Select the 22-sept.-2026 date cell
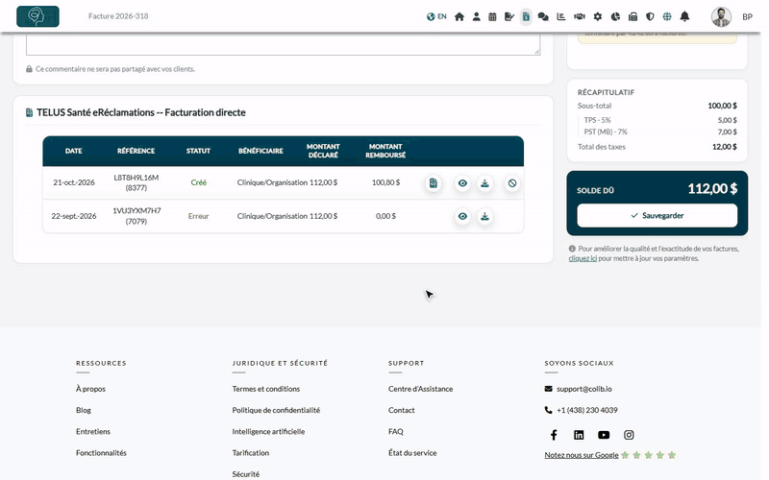This screenshot has height=480, width=769. (74, 216)
